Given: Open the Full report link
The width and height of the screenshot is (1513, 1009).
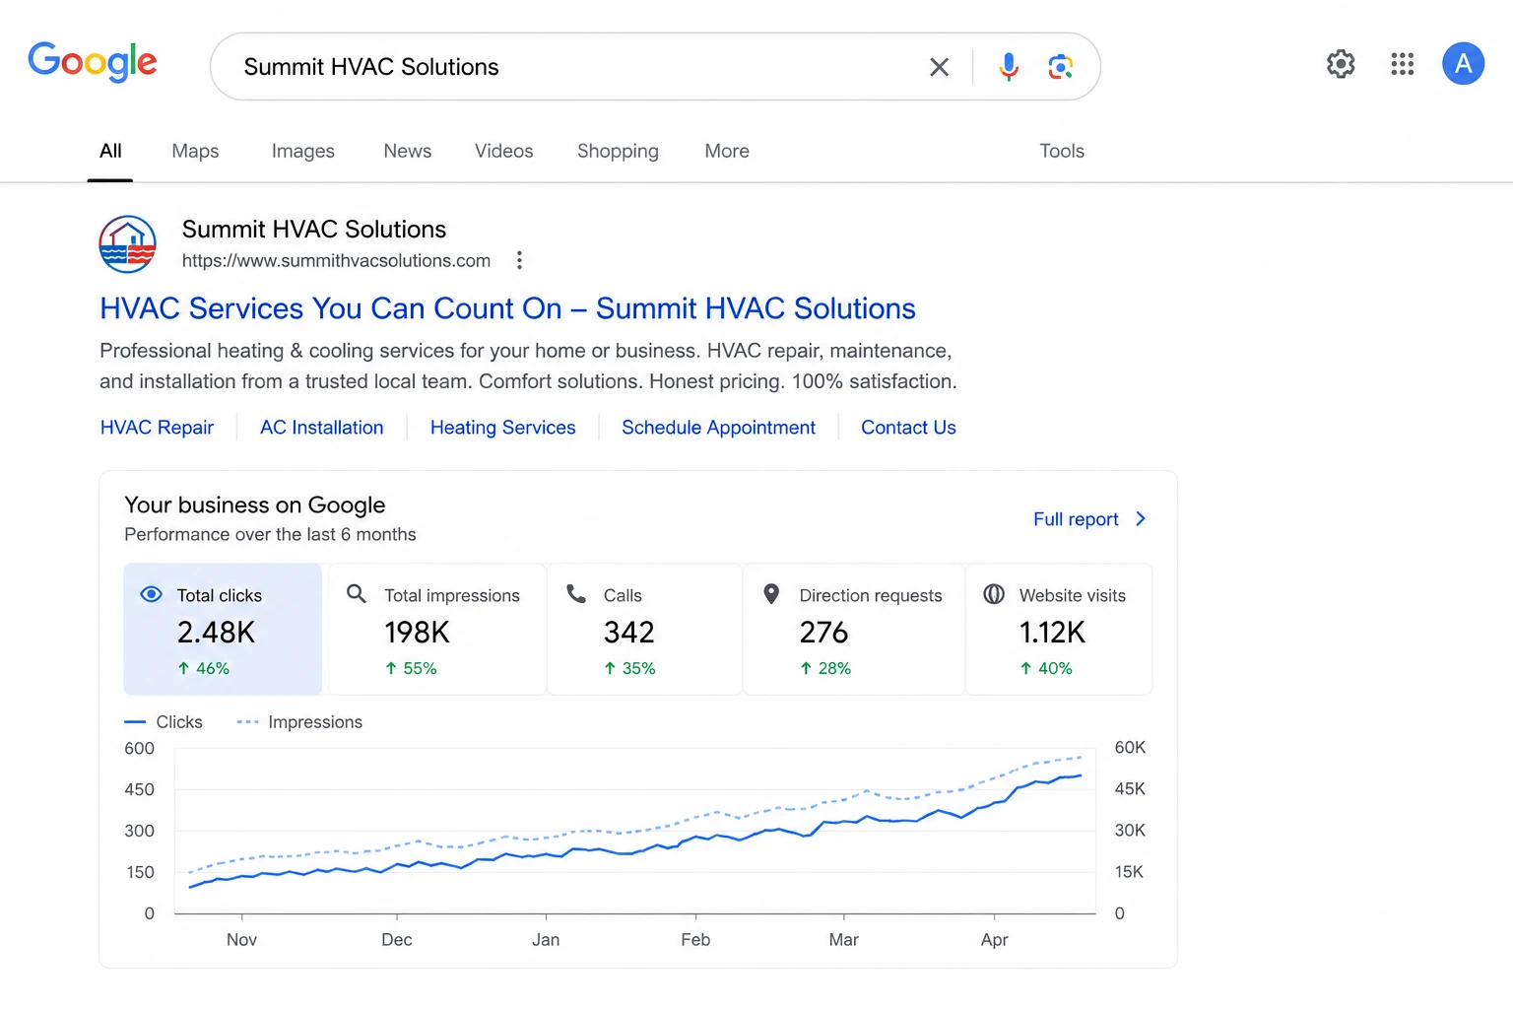Looking at the screenshot, I should tap(1076, 519).
